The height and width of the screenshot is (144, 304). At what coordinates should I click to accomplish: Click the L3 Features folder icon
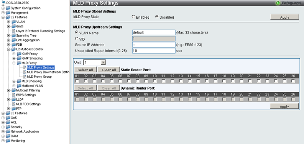(x=8, y=113)
